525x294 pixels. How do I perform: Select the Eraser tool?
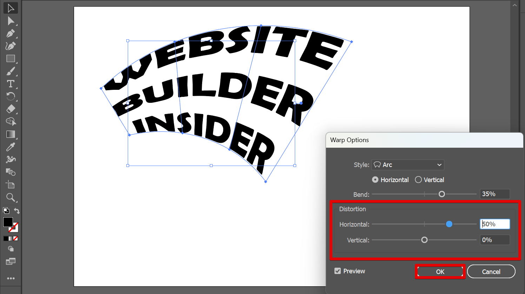(11, 109)
